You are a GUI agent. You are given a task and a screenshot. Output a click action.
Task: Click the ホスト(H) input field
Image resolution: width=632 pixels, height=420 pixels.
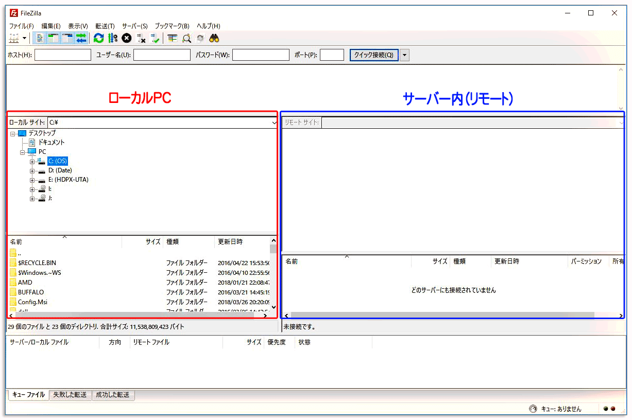[x=62, y=55]
